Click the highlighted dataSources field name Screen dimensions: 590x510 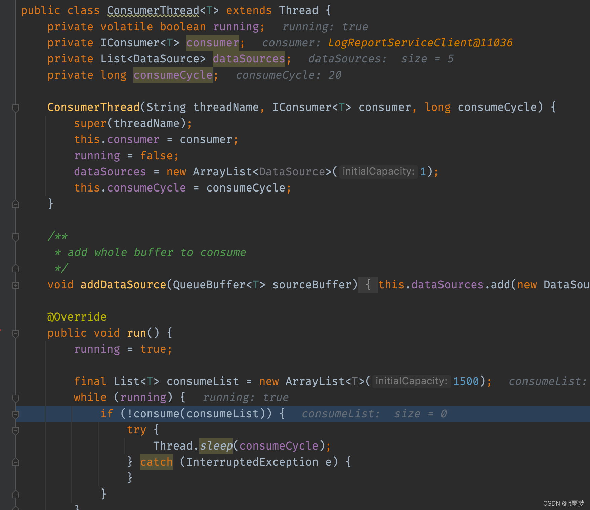point(249,59)
